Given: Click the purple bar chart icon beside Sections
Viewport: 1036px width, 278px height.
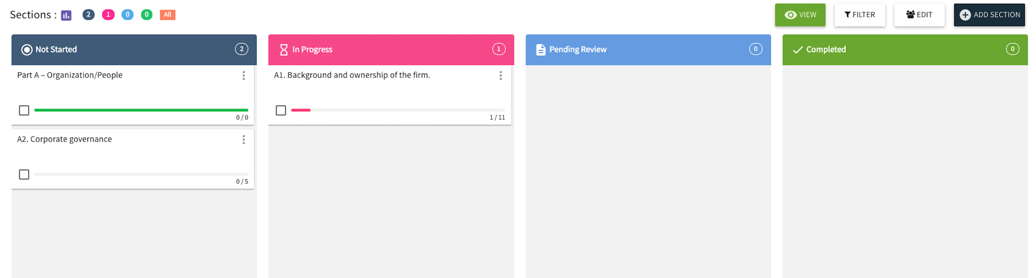Looking at the screenshot, I should click(x=66, y=15).
